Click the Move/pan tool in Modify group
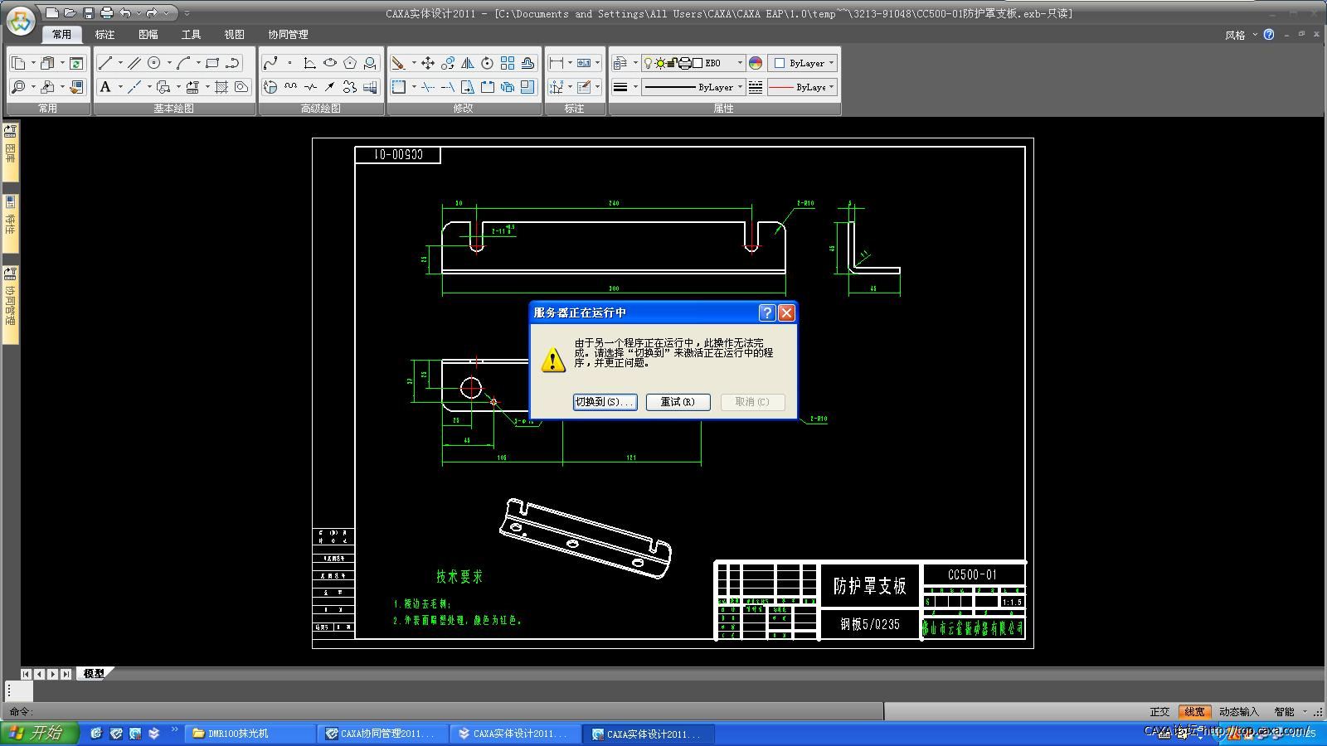Image resolution: width=1327 pixels, height=746 pixels. [x=428, y=63]
